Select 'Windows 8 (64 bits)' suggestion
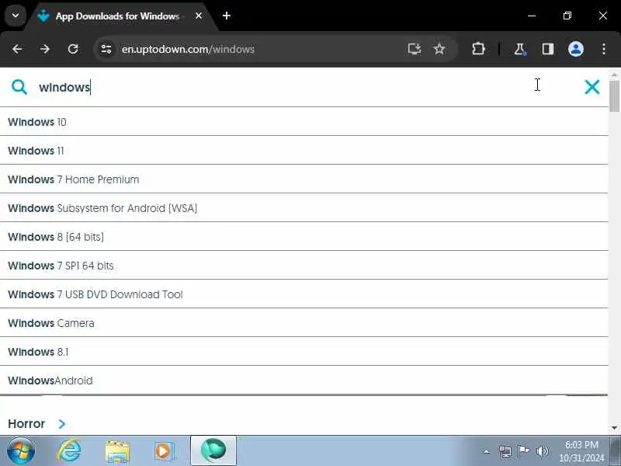This screenshot has height=466, width=621. click(x=304, y=237)
